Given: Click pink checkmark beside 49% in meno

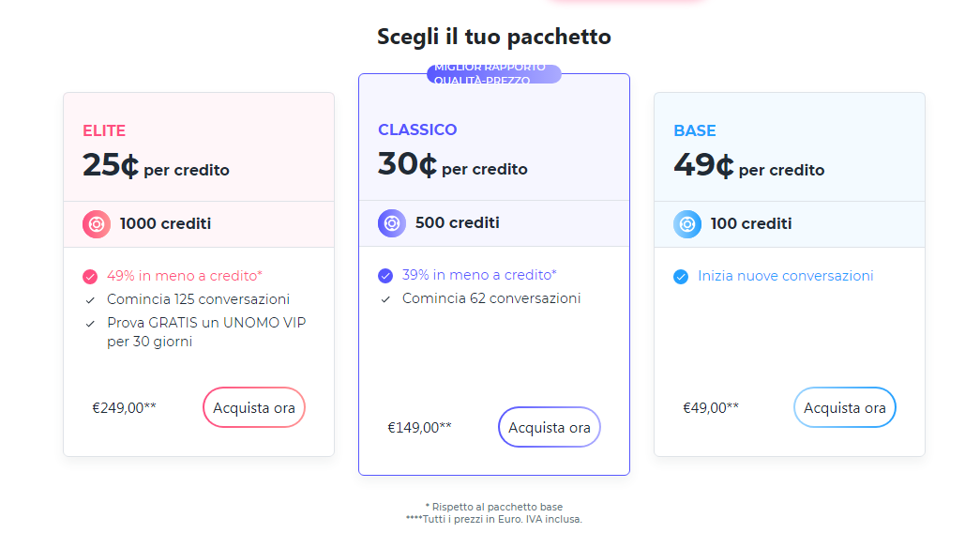Looking at the screenshot, I should pos(90,277).
